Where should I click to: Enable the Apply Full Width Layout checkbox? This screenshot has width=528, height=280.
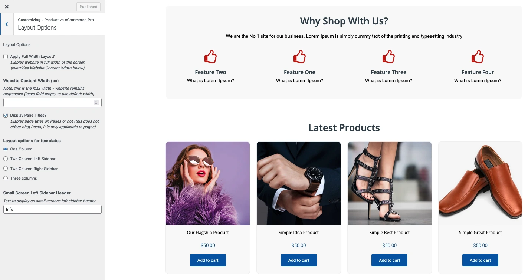6,57
